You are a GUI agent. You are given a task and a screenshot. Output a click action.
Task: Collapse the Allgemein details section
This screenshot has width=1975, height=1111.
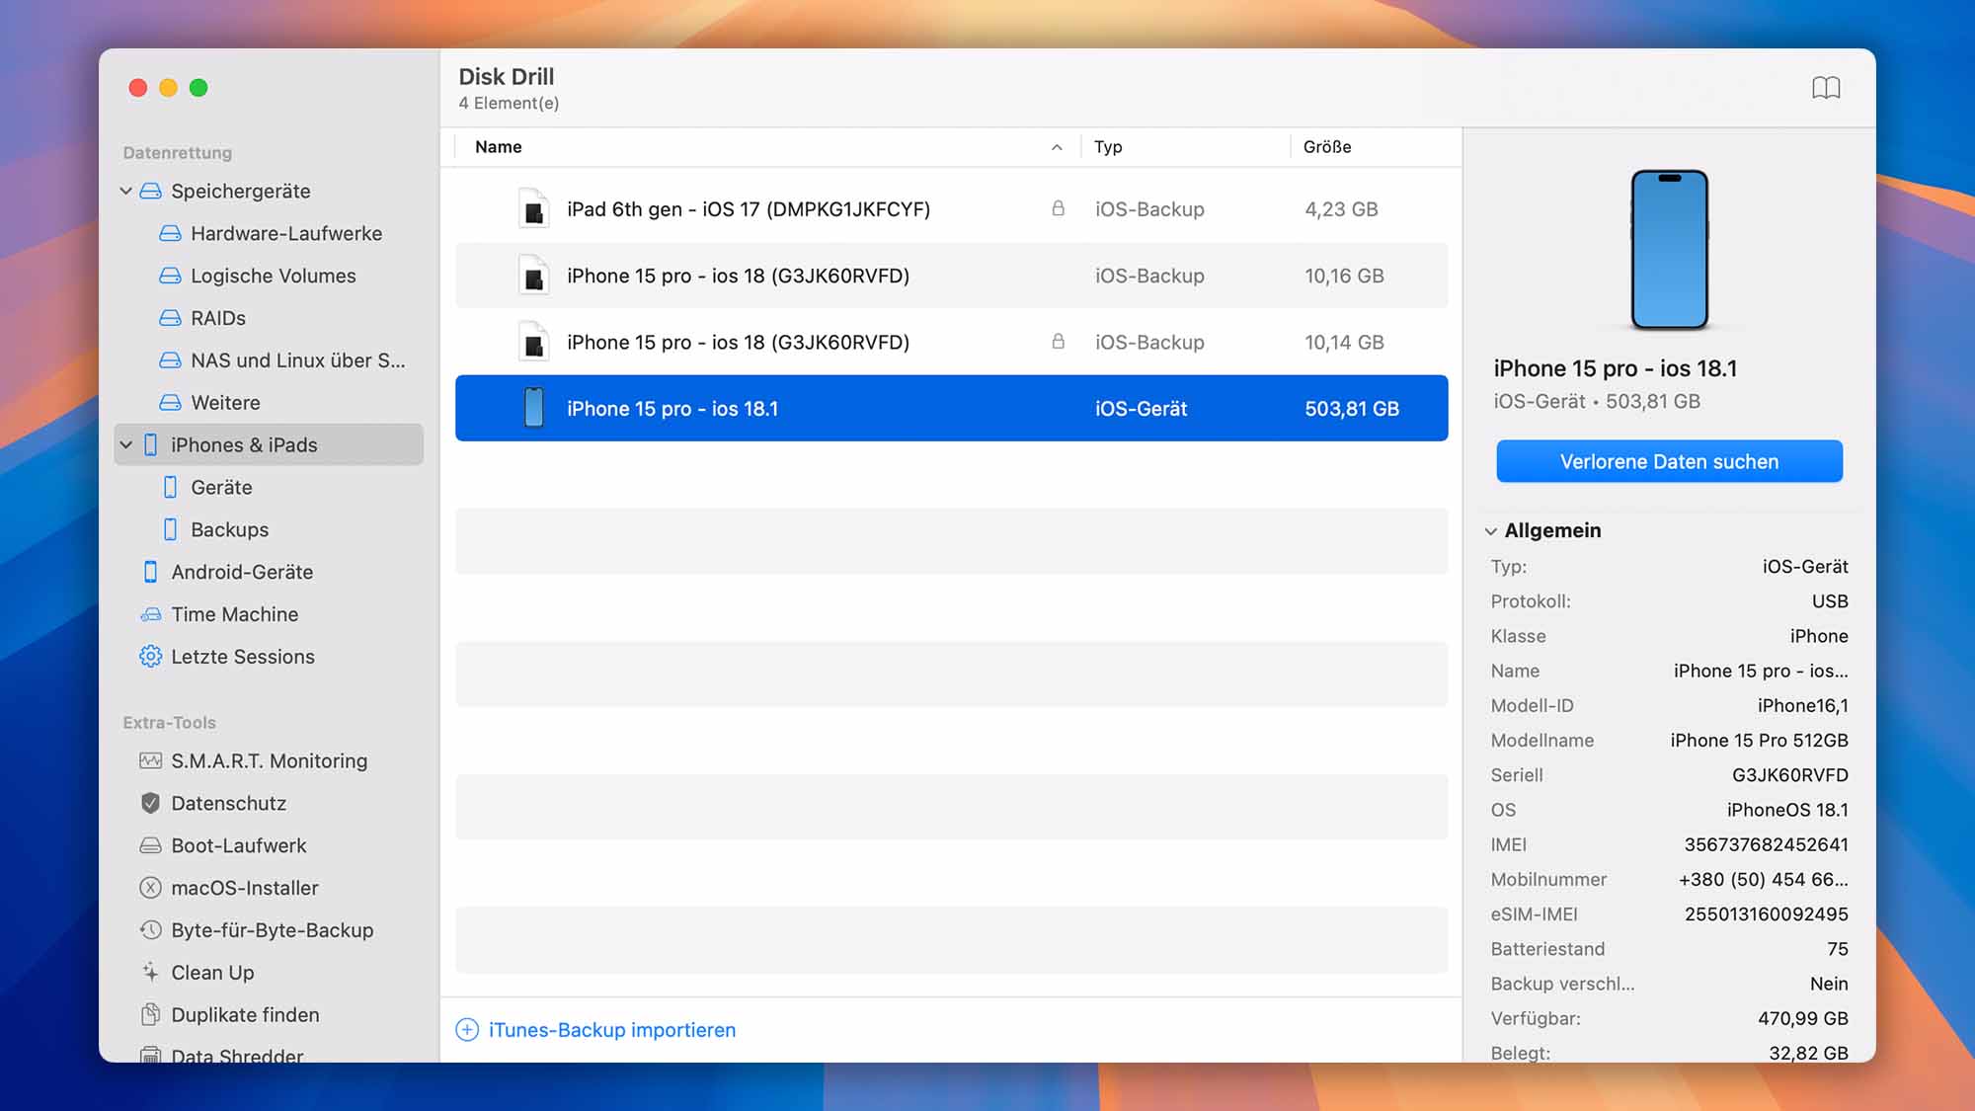(x=1491, y=531)
